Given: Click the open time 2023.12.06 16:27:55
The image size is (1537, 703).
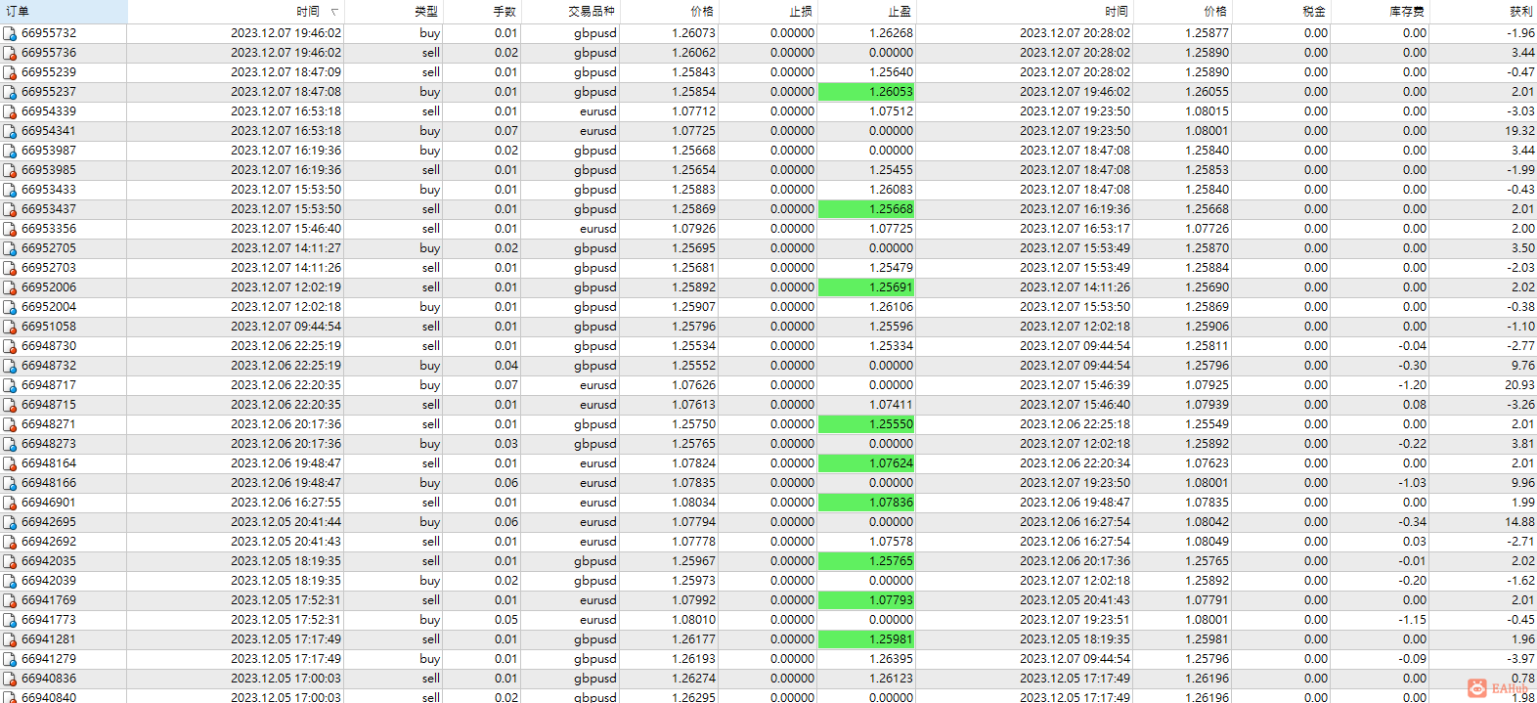Looking at the screenshot, I should pos(286,503).
